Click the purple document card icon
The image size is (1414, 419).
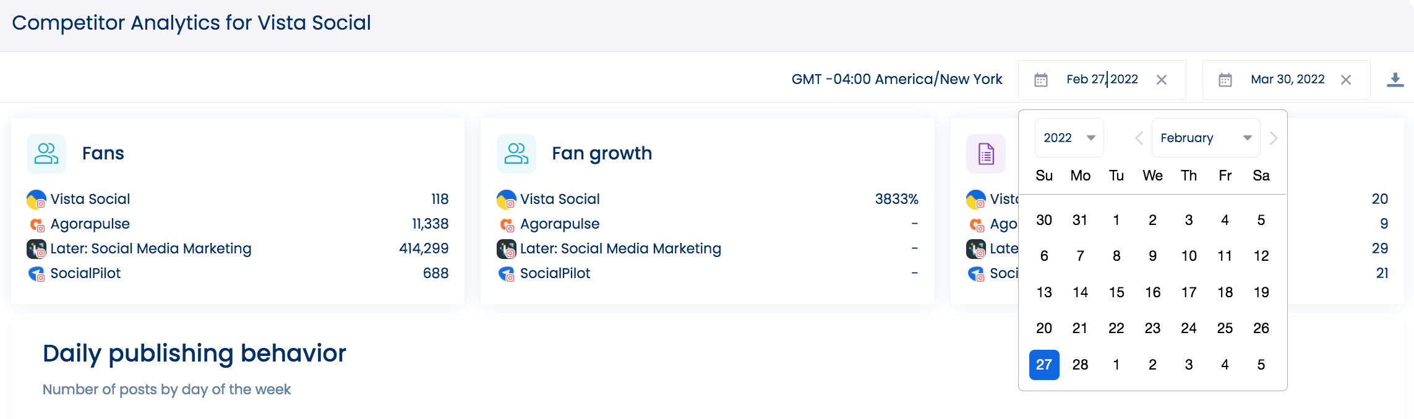pyautogui.click(x=986, y=153)
